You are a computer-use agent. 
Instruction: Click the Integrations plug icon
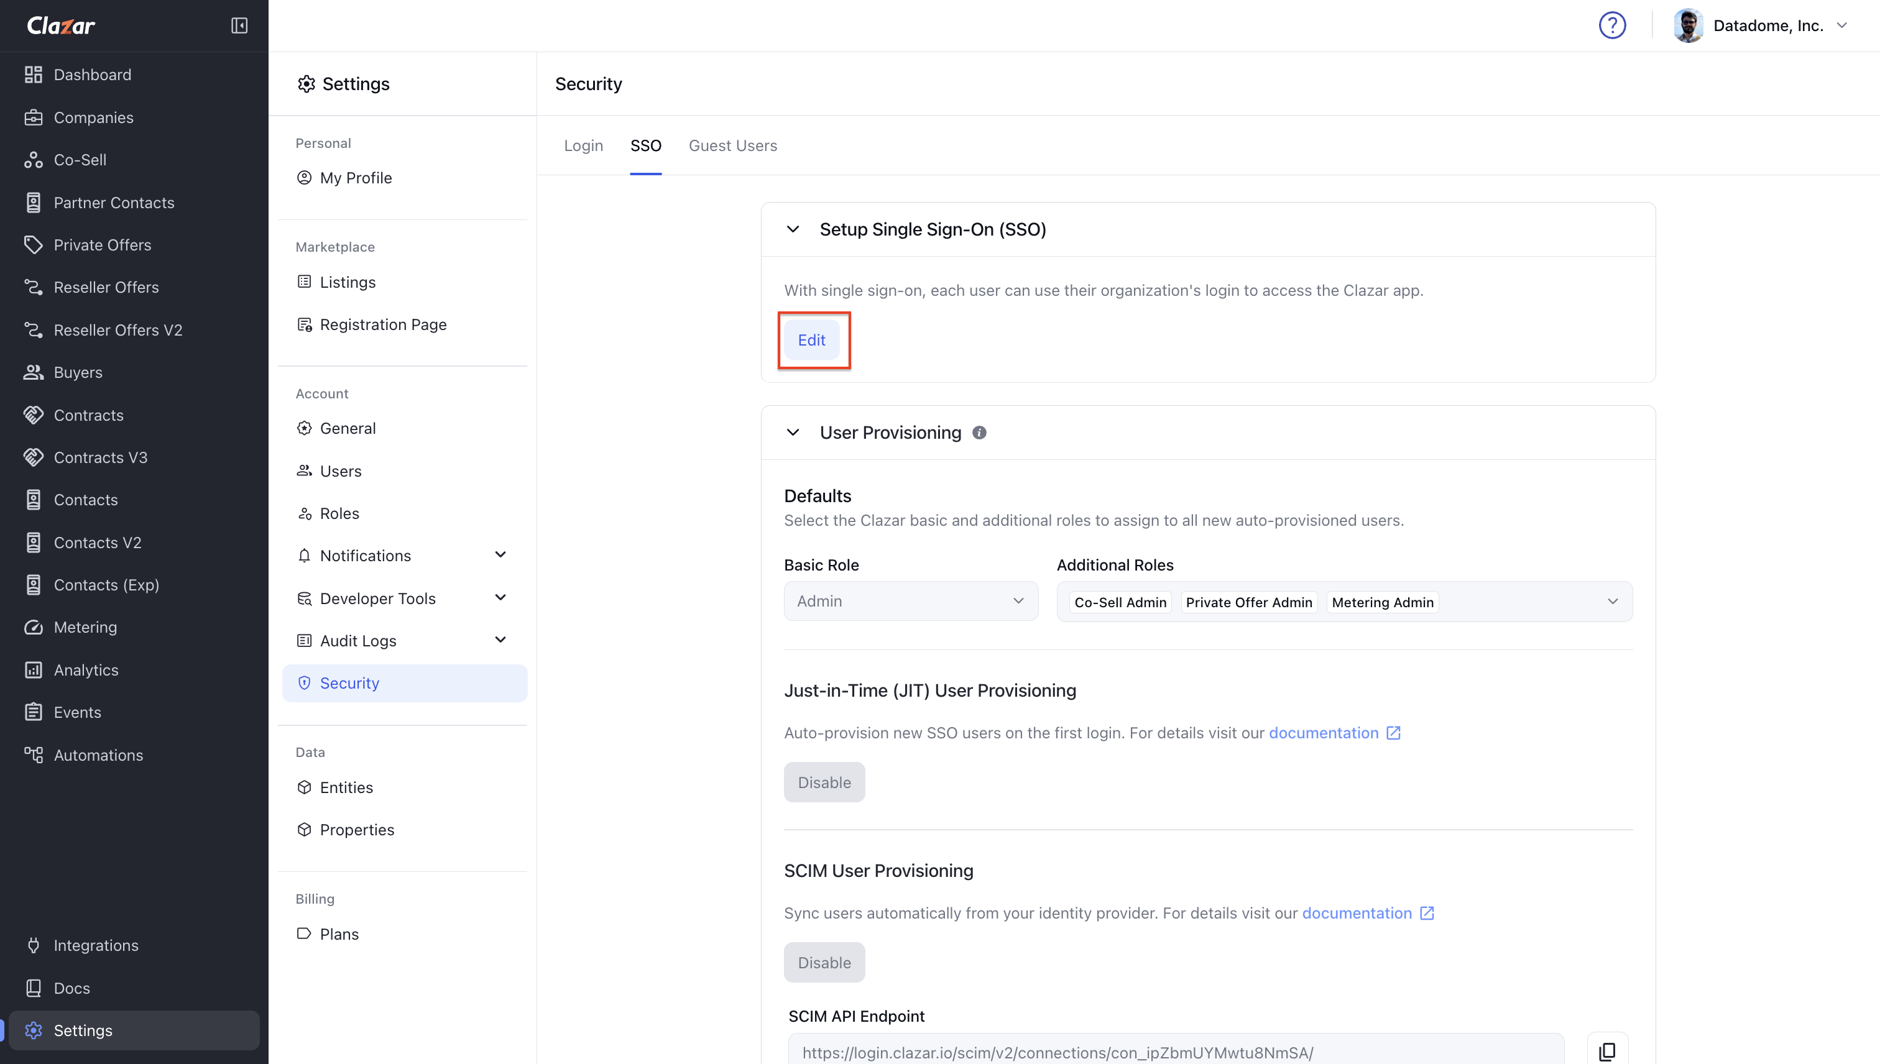point(34,945)
